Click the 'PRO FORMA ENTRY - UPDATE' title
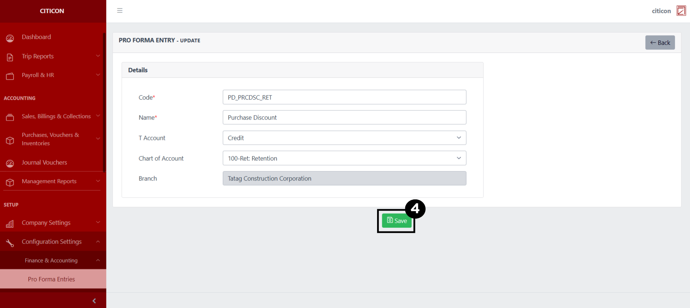This screenshot has height=308, width=690. (x=159, y=40)
